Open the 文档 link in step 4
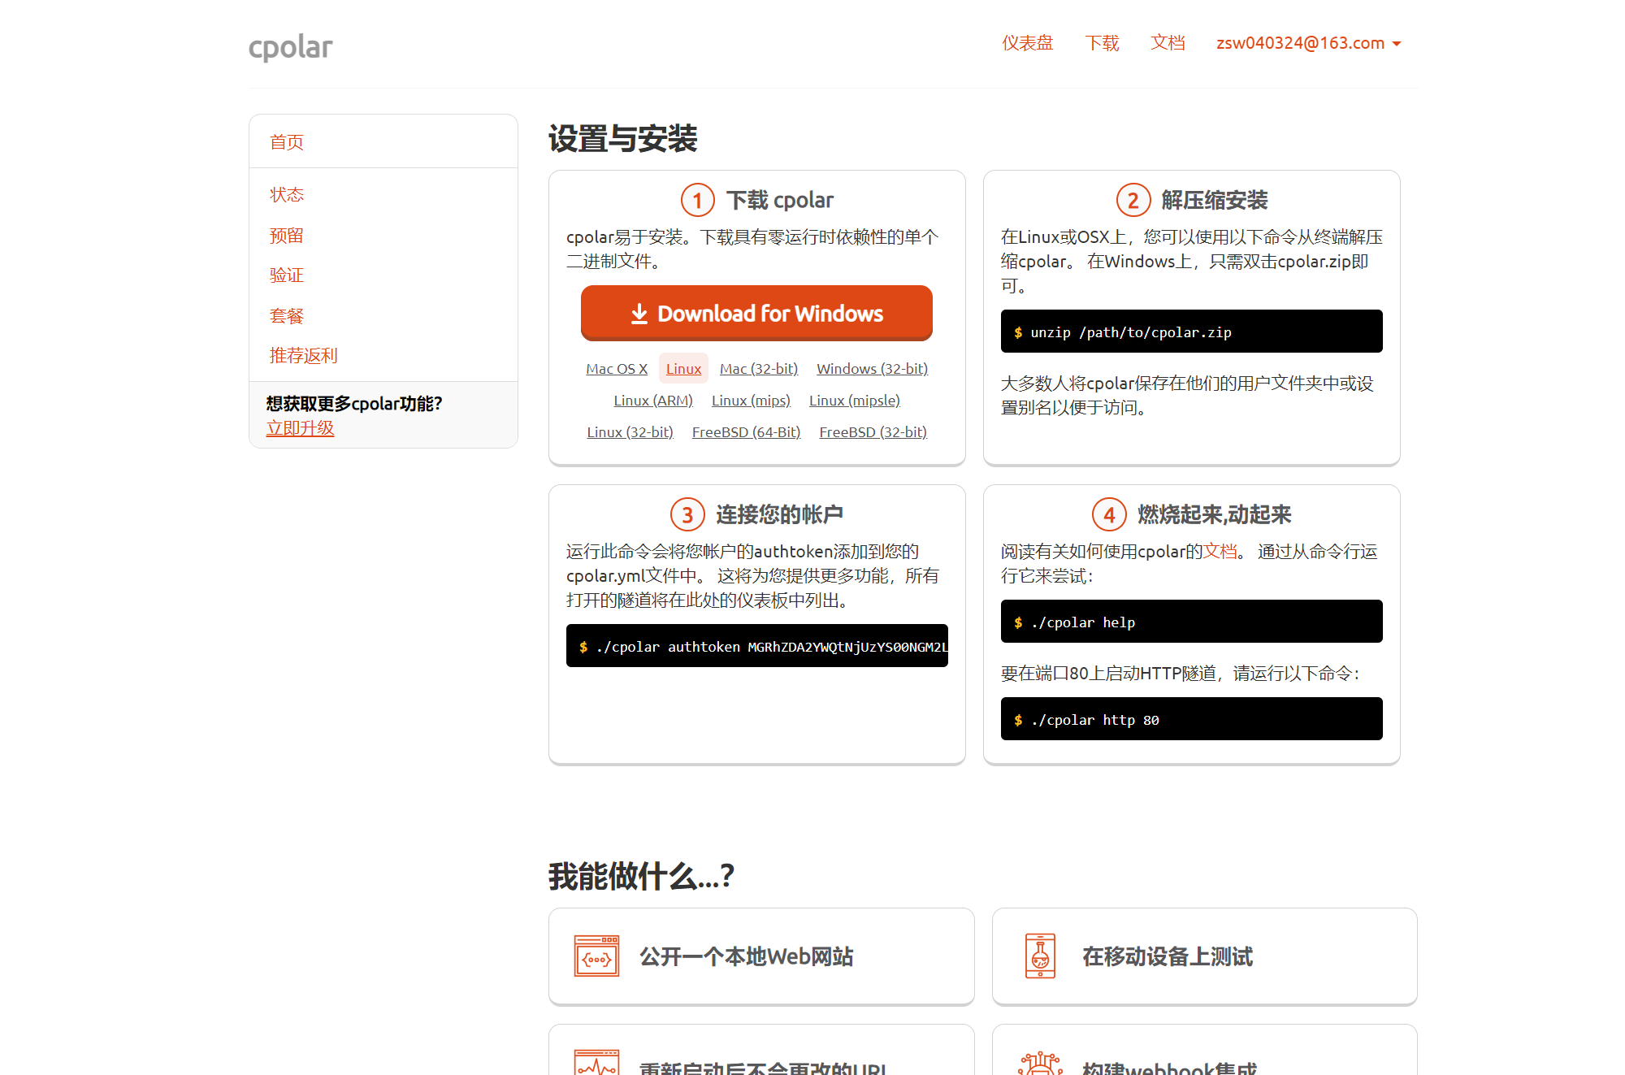Viewport: 1625px width, 1075px height. 1220,552
